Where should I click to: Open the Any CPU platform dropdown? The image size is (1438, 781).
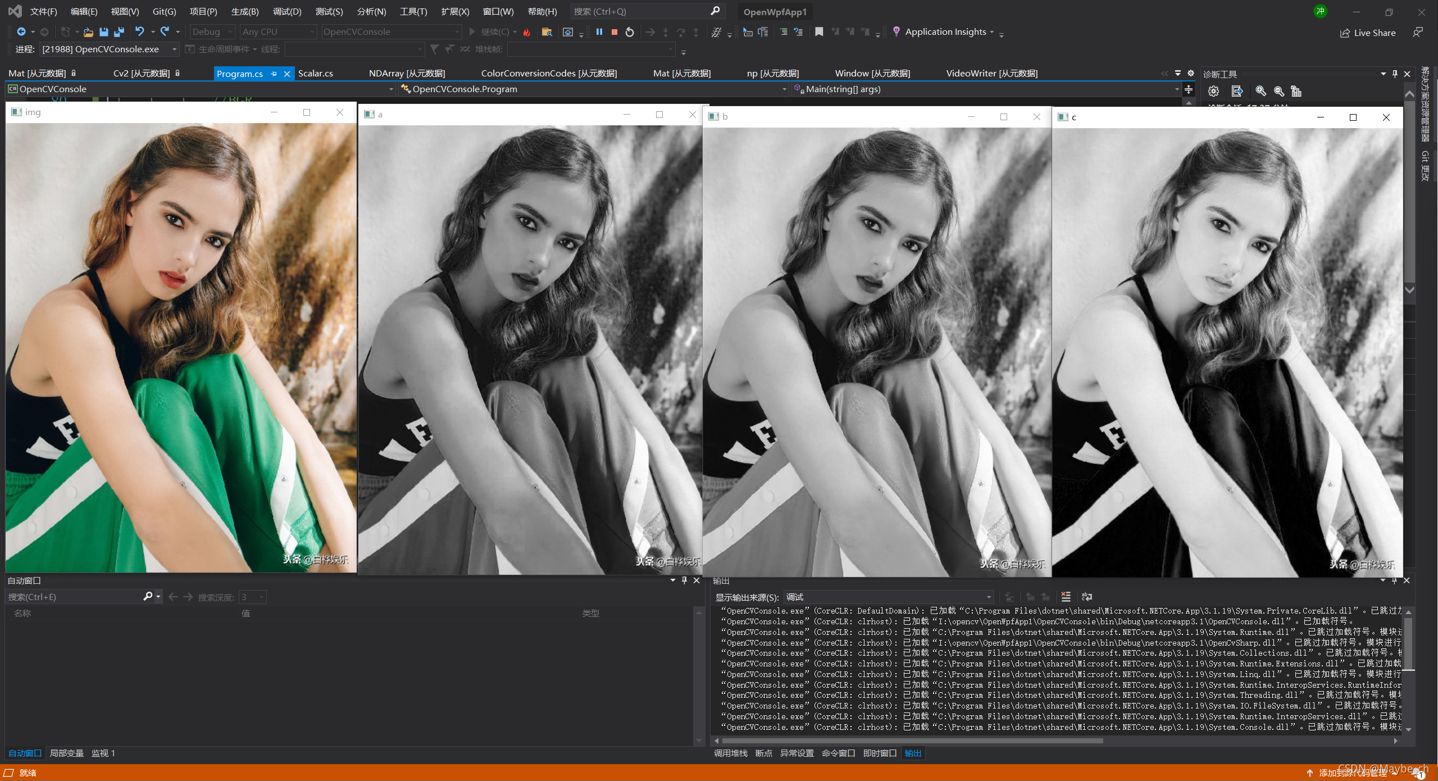(278, 32)
